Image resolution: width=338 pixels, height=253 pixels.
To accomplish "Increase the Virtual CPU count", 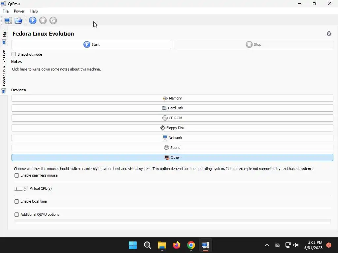I will point(25,187).
